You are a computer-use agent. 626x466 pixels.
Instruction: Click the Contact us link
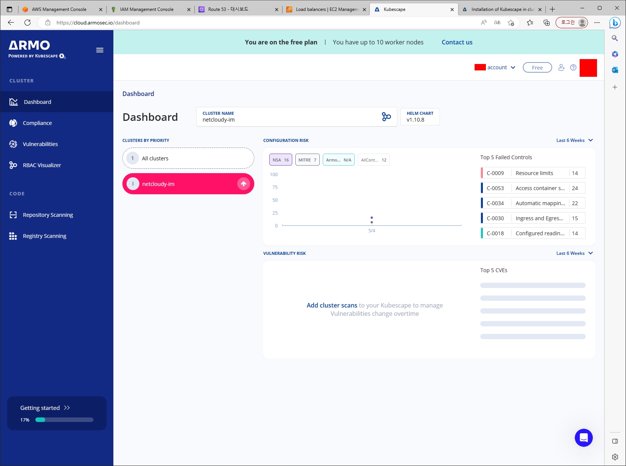(x=457, y=42)
